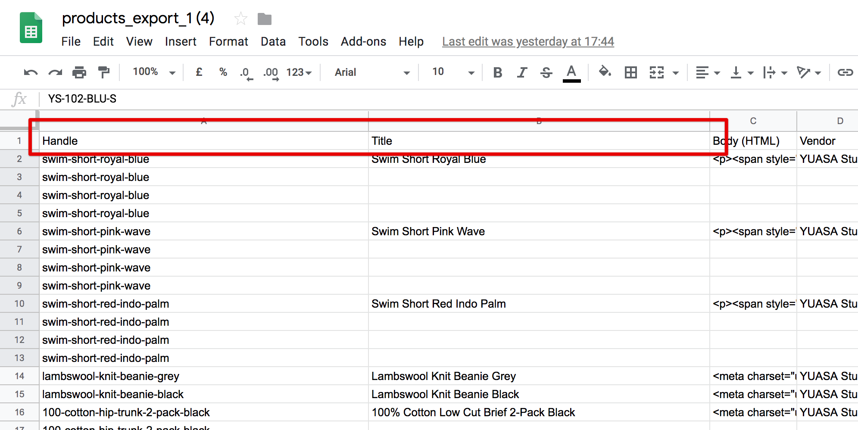Select the paint format roller tool
Viewport: 858px width, 430px height.
104,72
